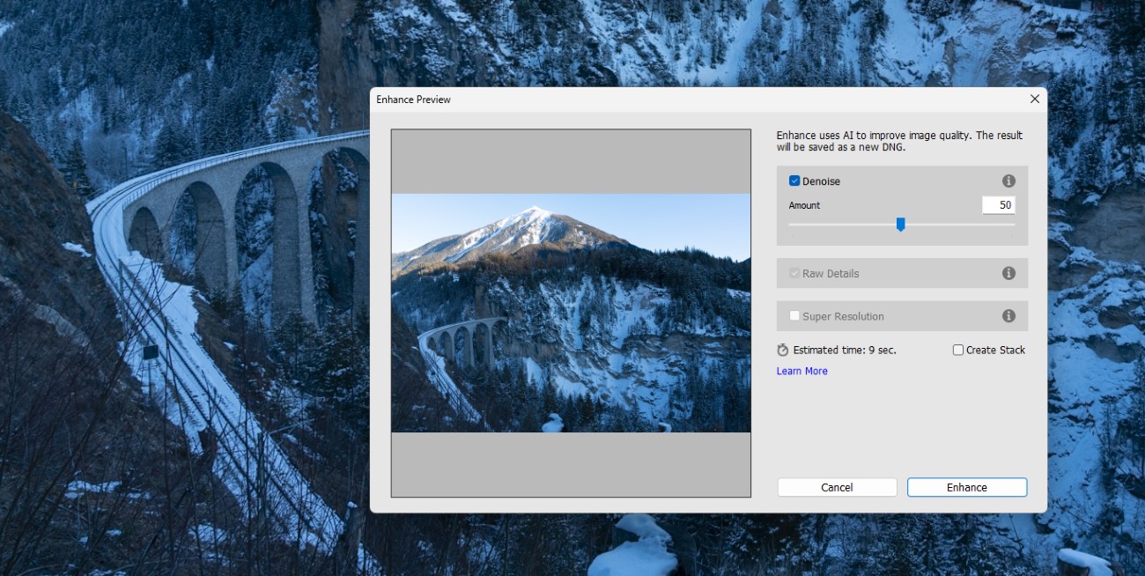Click the far right end of Amount slider track

1014,225
